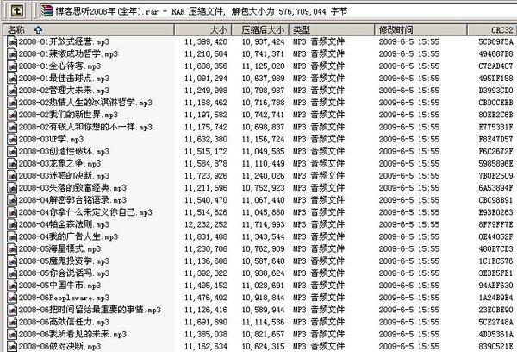Click CRC32 value 5CB8975A

[x=496, y=42]
